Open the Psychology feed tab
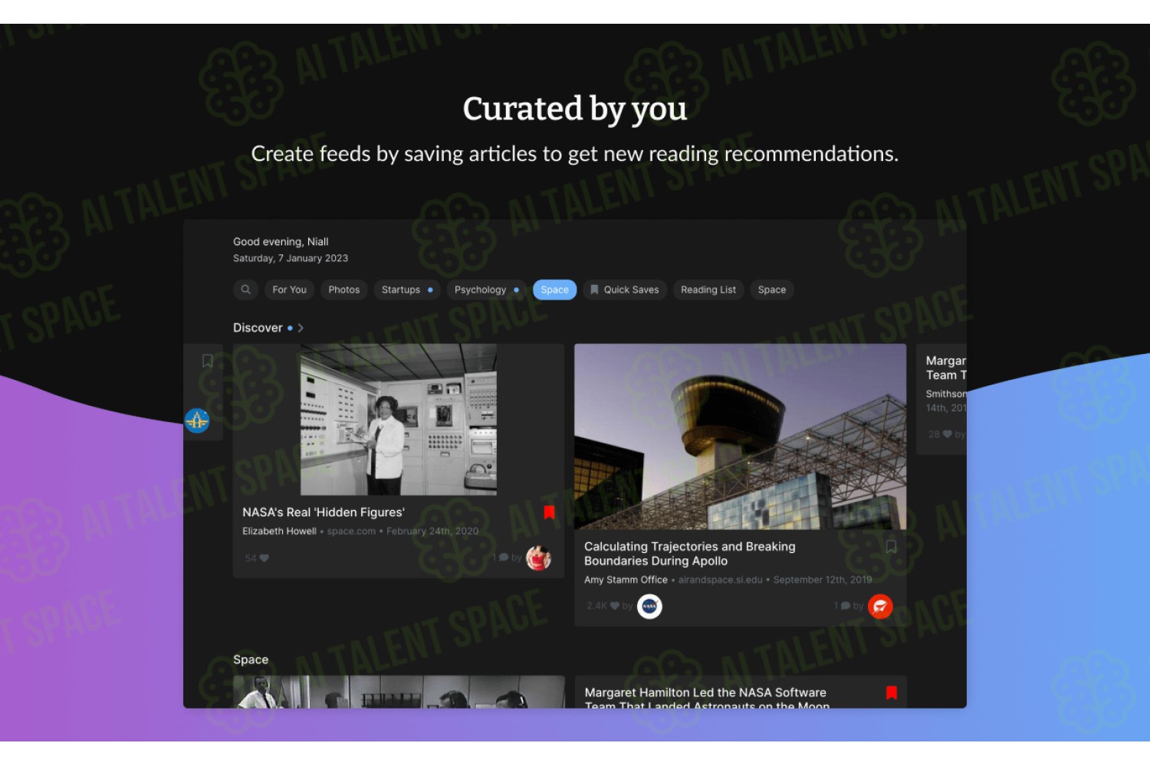1150x766 pixels. (x=486, y=290)
